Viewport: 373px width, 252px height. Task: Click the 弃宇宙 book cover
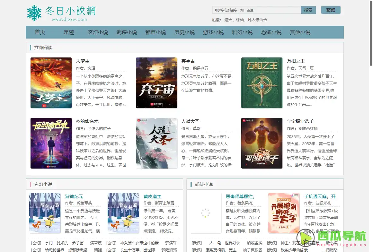tap(156, 83)
